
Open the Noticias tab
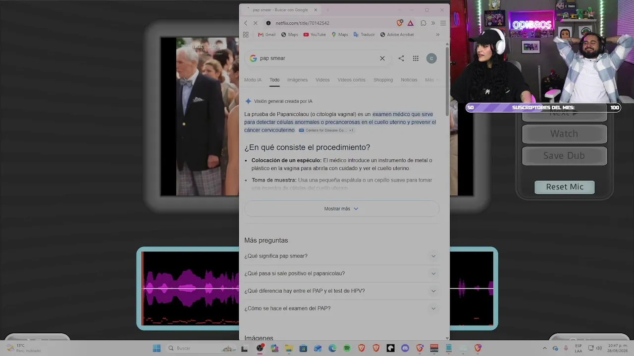click(x=409, y=80)
